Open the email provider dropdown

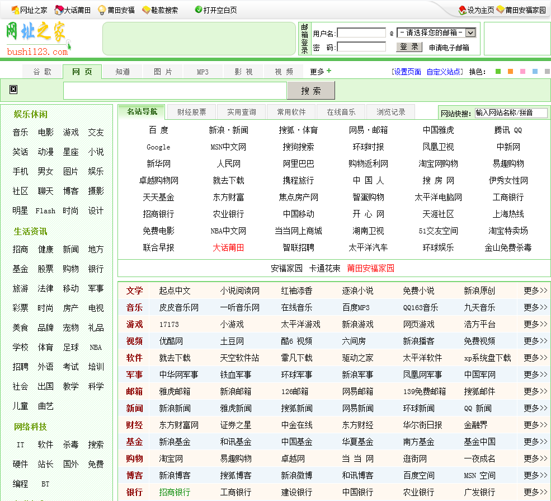click(x=470, y=32)
